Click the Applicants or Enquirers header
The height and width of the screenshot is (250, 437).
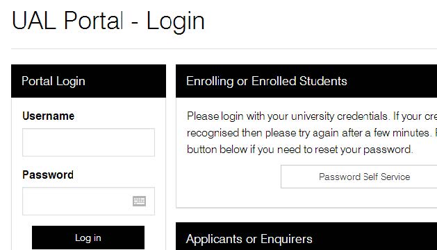point(306,236)
